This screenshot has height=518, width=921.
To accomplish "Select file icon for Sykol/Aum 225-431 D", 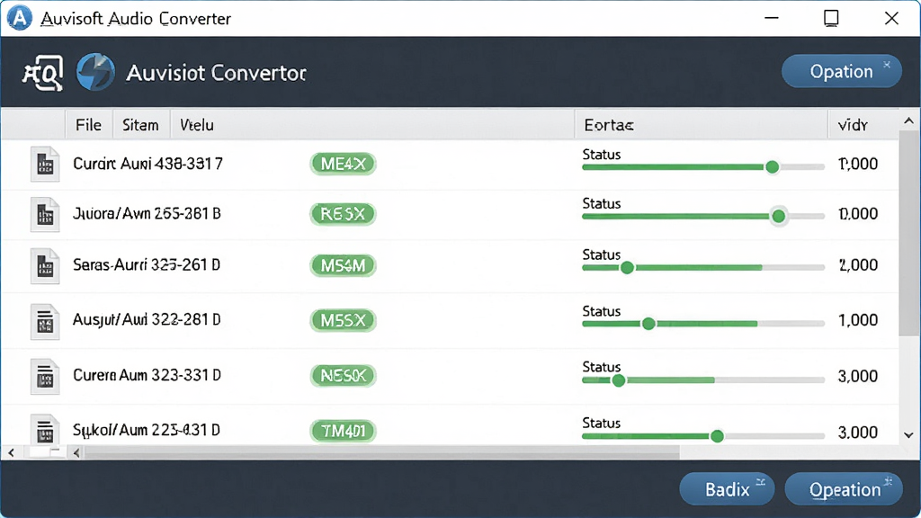I will (x=45, y=429).
